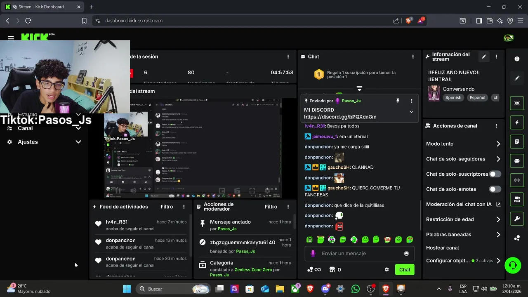The height and width of the screenshot is (297, 528).
Task: Click the Enviar un mensaje input field
Action: tap(359, 253)
